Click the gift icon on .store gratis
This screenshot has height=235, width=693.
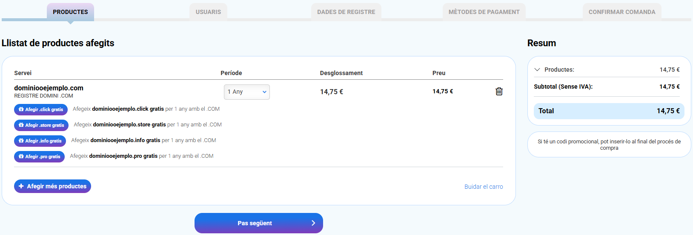(21, 125)
